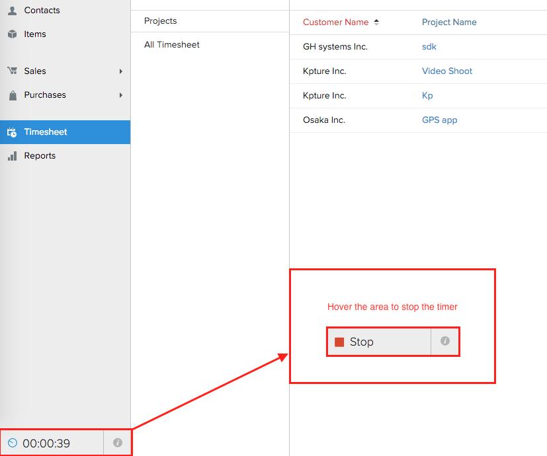Click the Sales shopping cart icon
This screenshot has width=547, height=456.
click(x=12, y=71)
